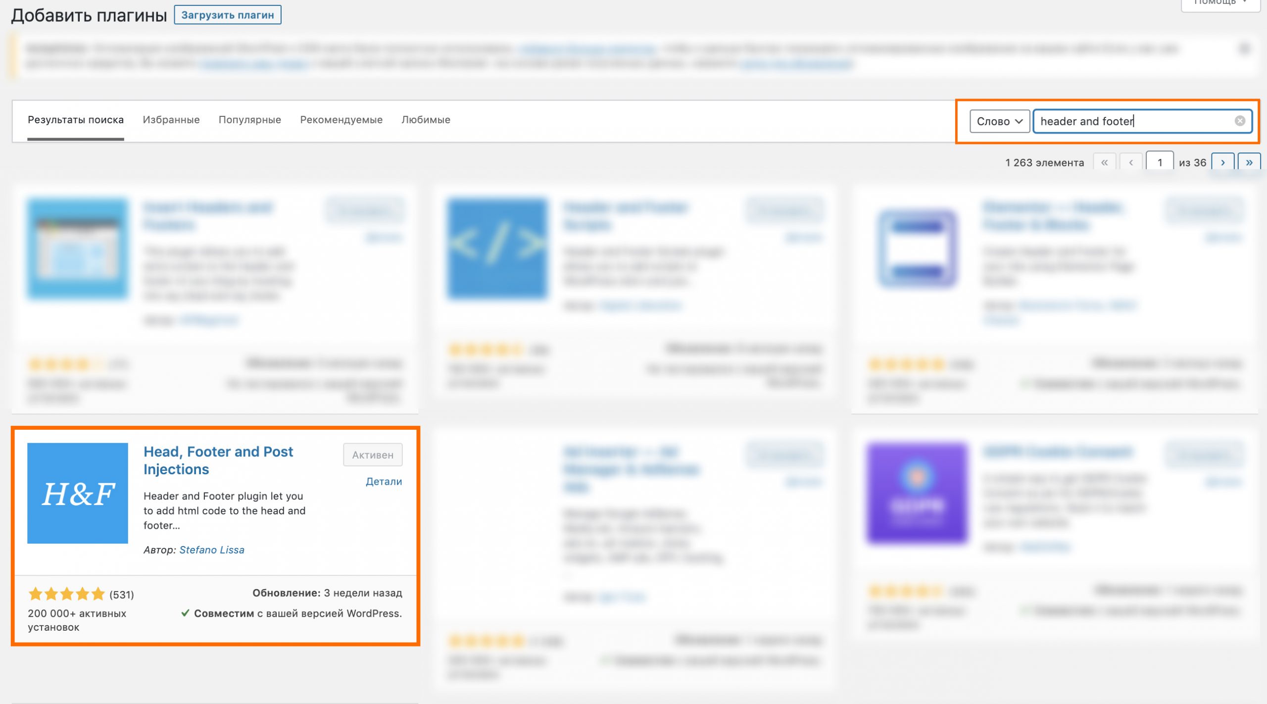Viewport: 1267px width, 704px height.
Task: Open the Любимые tab
Action: pyautogui.click(x=426, y=120)
